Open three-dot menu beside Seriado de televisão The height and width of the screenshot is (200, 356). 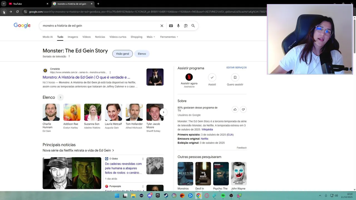(x=69, y=56)
